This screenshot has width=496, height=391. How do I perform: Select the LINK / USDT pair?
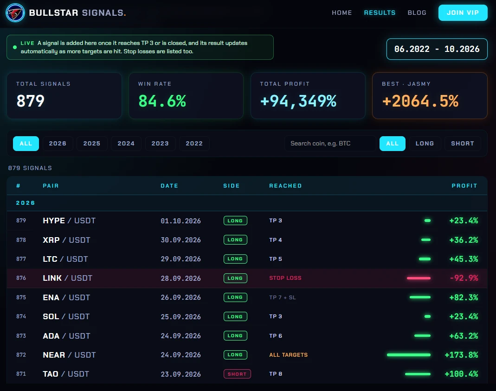coord(67,278)
